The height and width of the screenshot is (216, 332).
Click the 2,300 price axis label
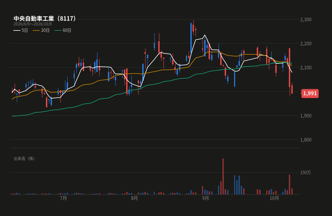pos(306,19)
